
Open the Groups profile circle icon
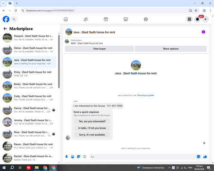[x=146, y=19]
